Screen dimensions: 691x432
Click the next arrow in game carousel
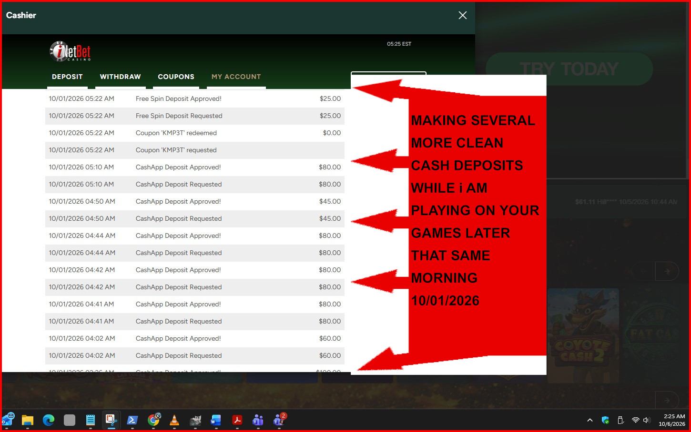tap(667, 271)
